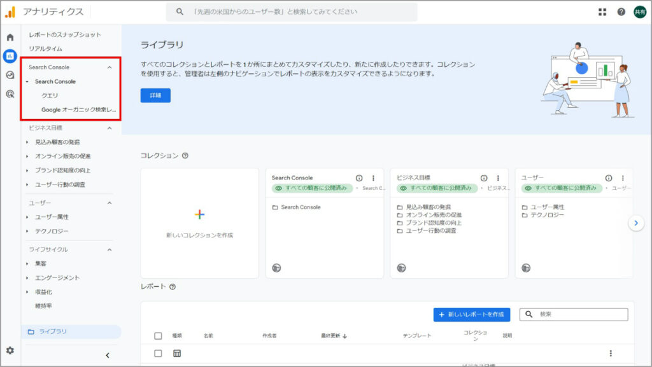The width and height of the screenshot is (652, 367).
Task: Click すべての顧客に公開済み badge on ビジネス目標 card
Action: tap(437, 188)
